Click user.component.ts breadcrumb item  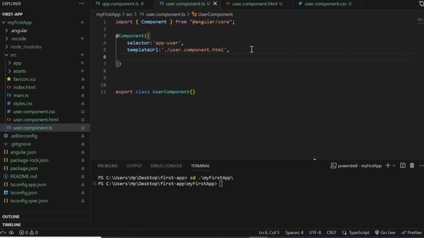pyautogui.click(x=166, y=15)
